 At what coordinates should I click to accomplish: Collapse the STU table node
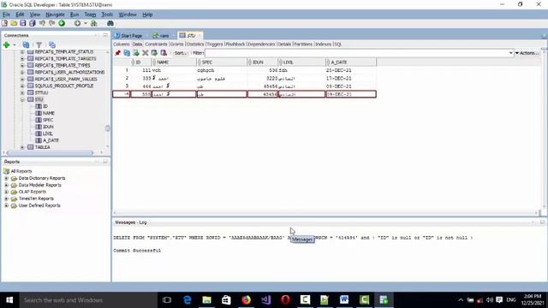pyautogui.click(x=22, y=99)
